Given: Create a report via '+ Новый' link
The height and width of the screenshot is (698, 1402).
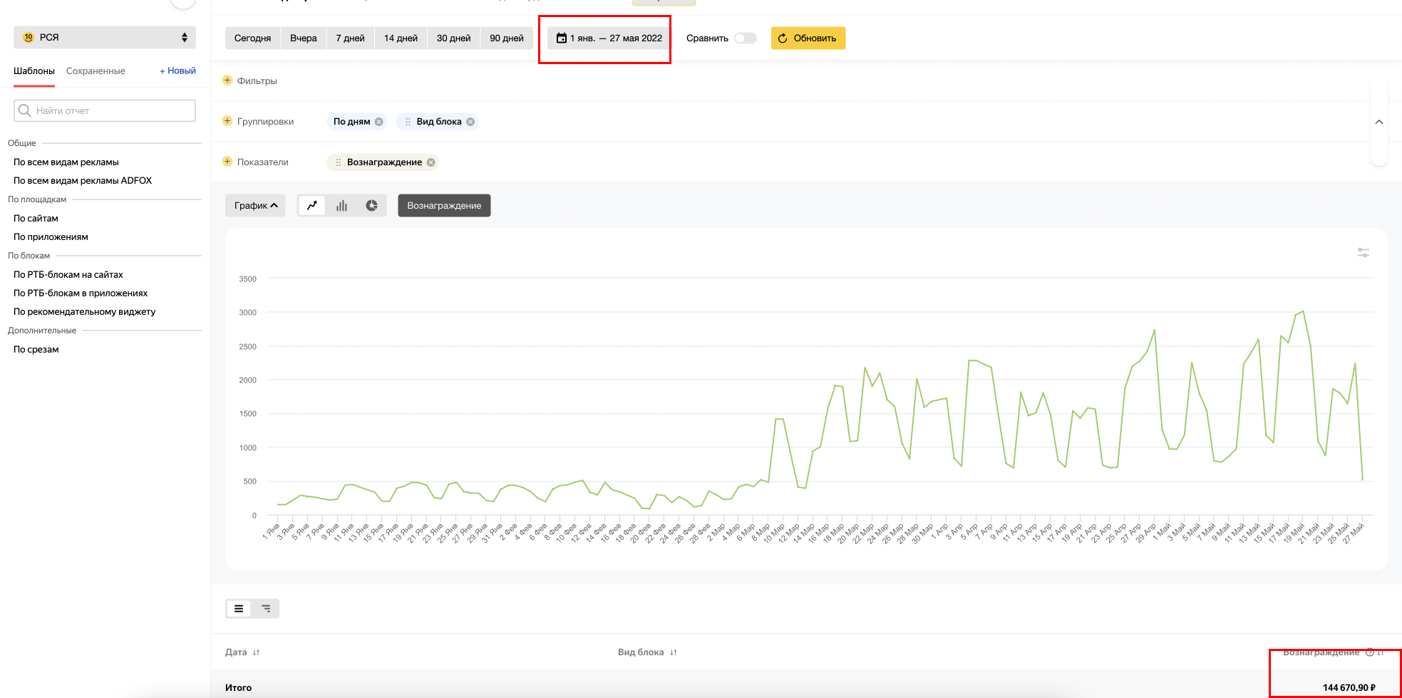Looking at the screenshot, I should coord(177,71).
